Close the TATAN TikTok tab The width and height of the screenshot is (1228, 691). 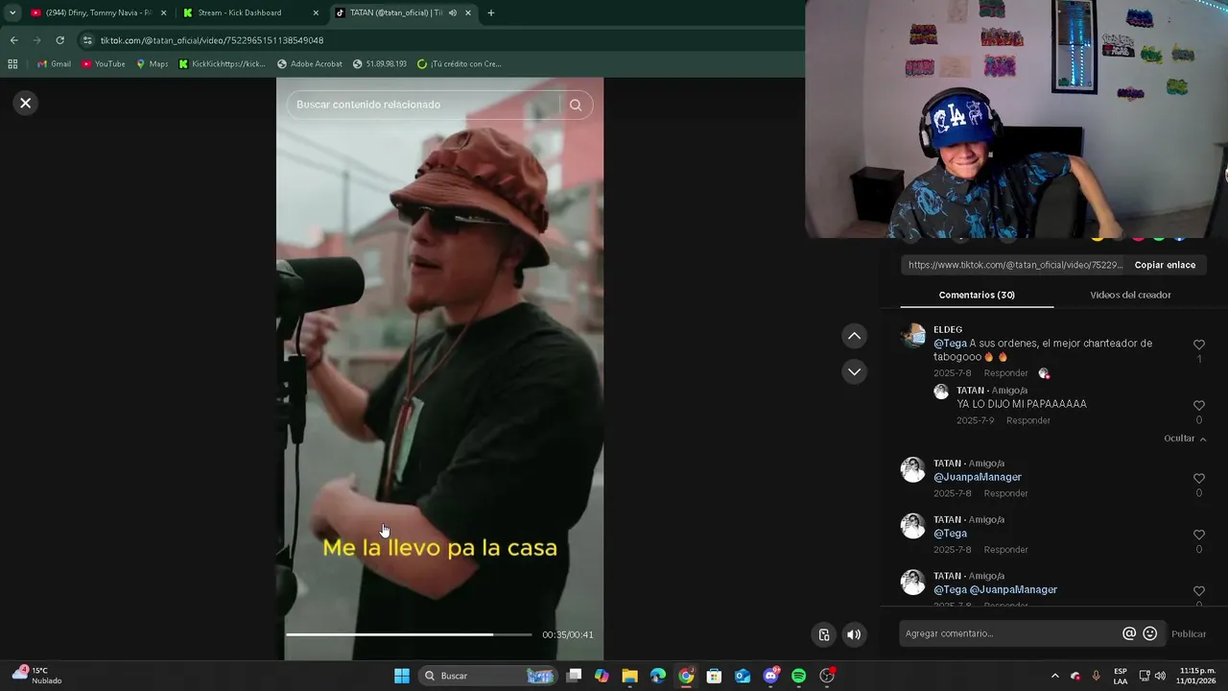click(468, 13)
